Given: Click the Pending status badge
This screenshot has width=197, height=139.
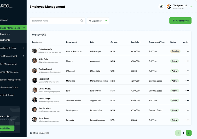Looking at the screenshot, I should point(175,51).
